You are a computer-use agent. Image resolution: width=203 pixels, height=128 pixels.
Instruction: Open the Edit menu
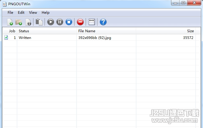pyautogui.click(x=21, y=13)
